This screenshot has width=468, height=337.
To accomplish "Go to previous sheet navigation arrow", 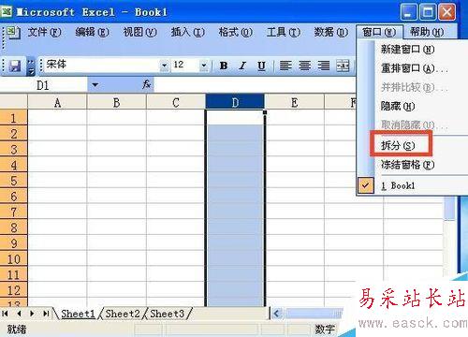I will click(19, 314).
